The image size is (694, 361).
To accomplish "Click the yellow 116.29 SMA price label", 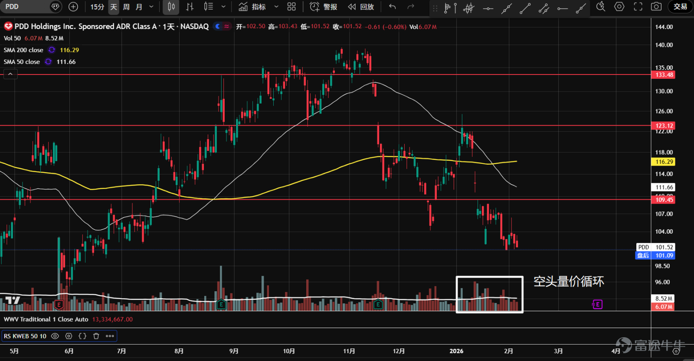I will (x=664, y=162).
